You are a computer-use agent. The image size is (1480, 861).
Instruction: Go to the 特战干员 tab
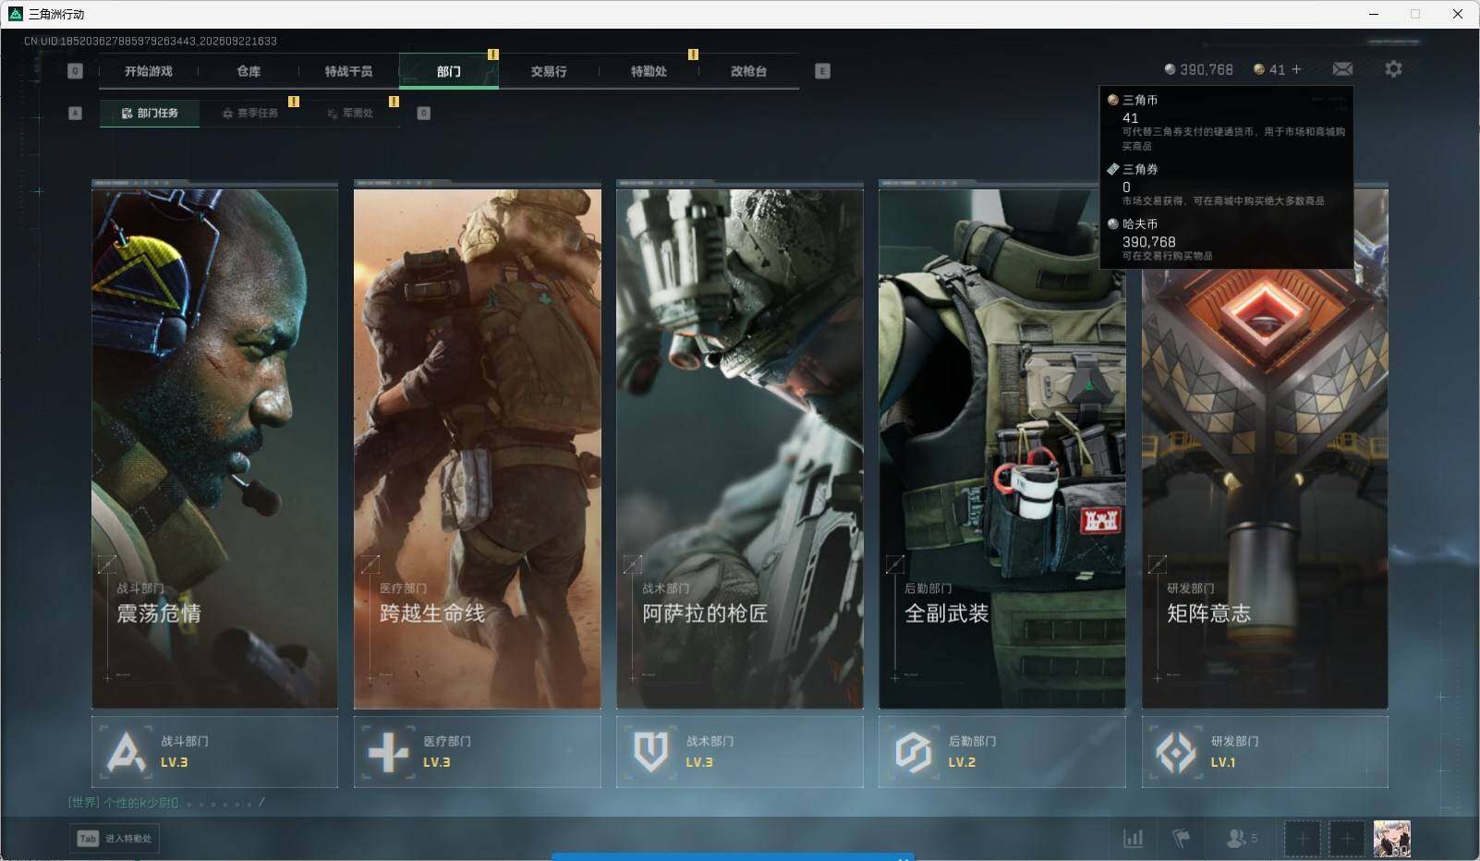coord(348,71)
